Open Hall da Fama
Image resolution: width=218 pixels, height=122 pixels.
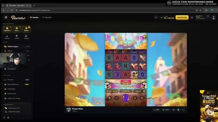tap(17, 94)
